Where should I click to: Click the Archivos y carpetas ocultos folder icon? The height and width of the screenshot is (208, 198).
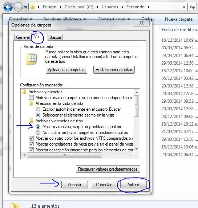point(31,121)
